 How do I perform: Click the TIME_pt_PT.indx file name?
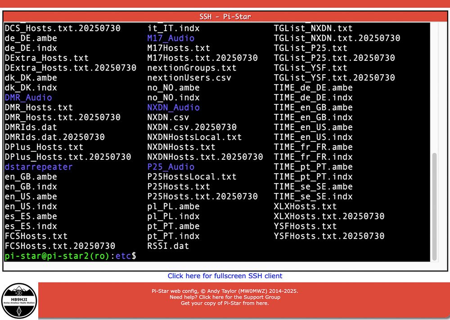click(313, 177)
